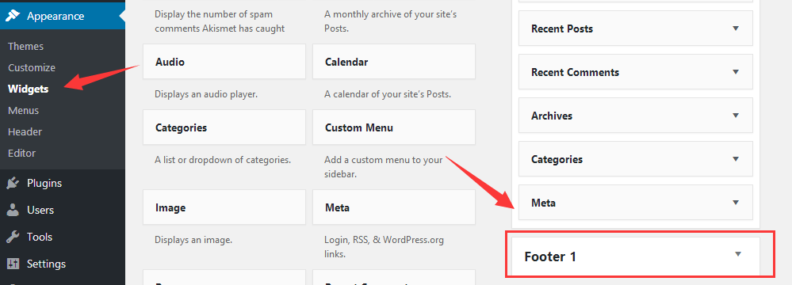
Task: Click the Users person icon
Action: [x=13, y=210]
